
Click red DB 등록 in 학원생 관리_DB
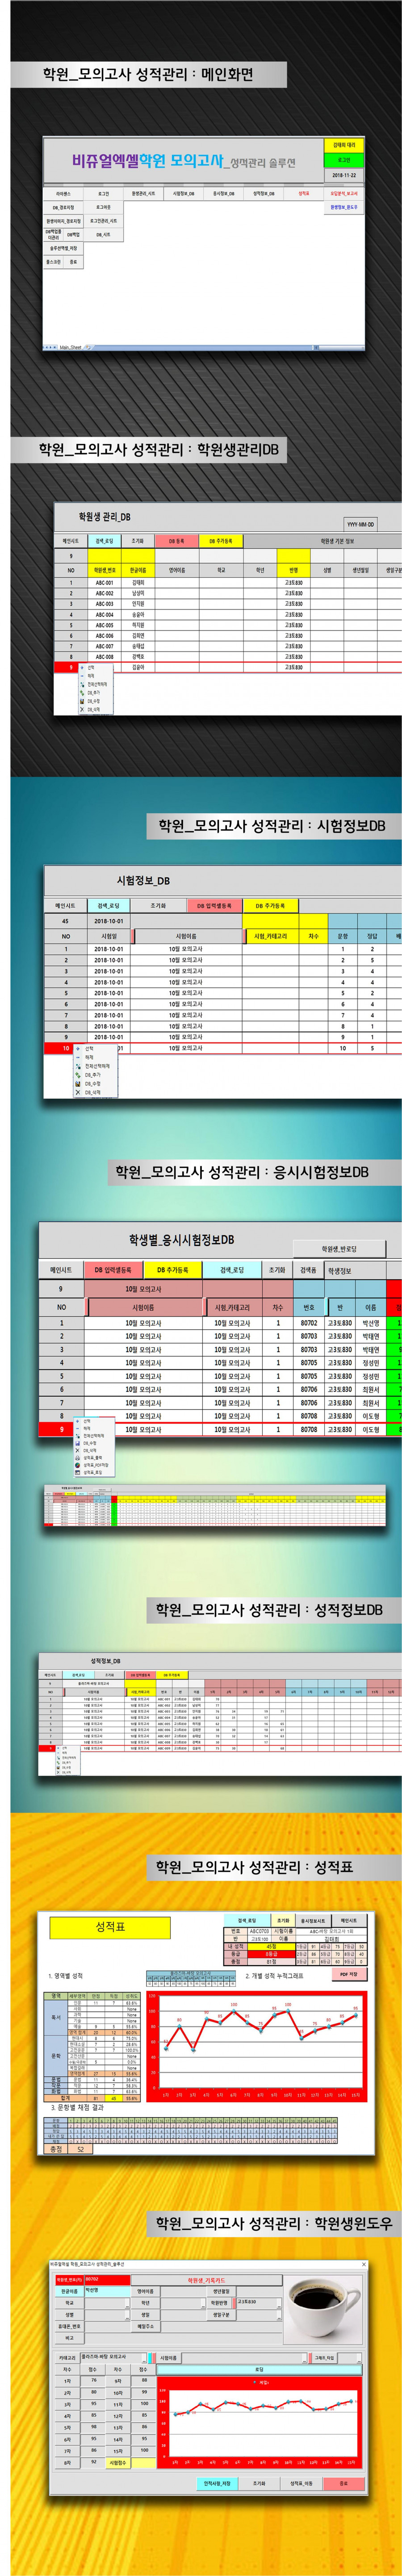tap(176, 541)
